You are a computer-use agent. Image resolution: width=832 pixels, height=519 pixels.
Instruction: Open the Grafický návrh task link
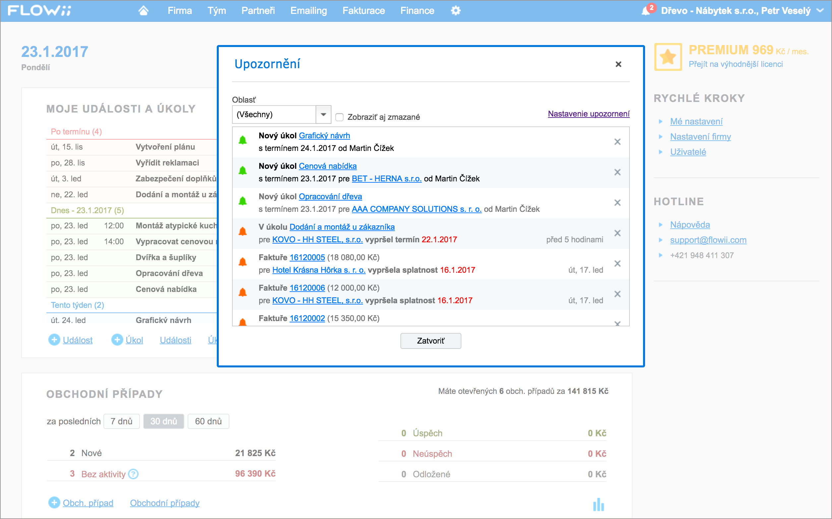tap(324, 136)
